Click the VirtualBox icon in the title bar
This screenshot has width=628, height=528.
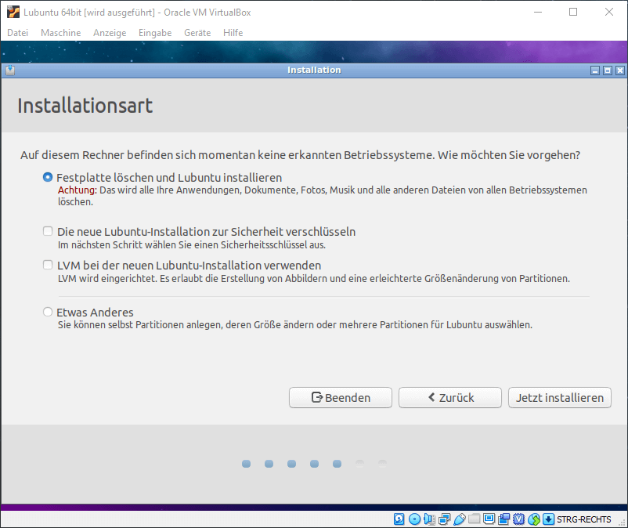click(x=13, y=12)
